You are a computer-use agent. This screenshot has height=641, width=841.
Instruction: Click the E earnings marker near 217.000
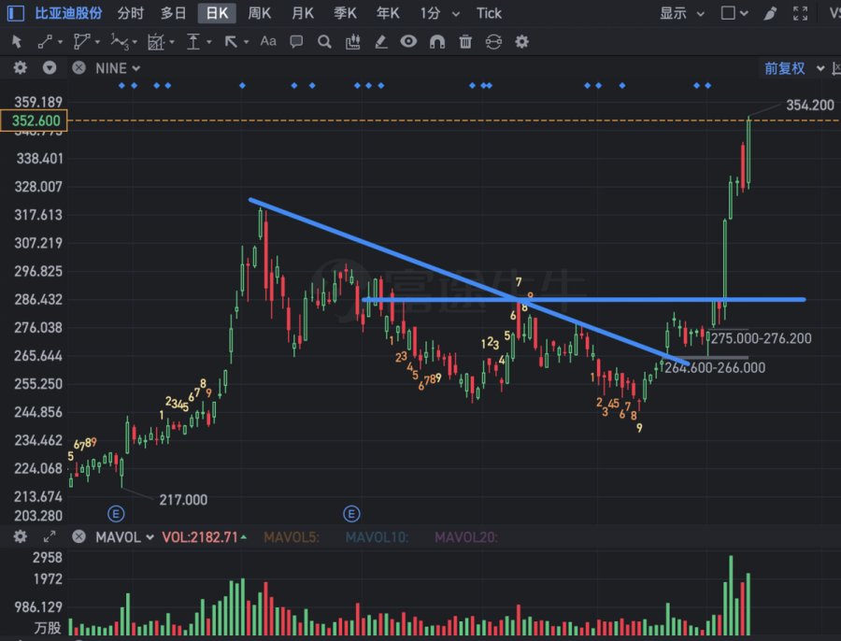click(x=116, y=514)
